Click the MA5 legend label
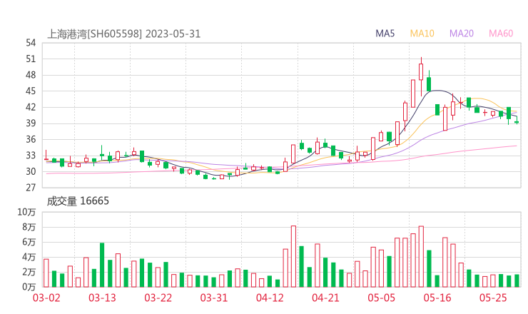The height and width of the screenshot is (314, 528). (x=385, y=34)
